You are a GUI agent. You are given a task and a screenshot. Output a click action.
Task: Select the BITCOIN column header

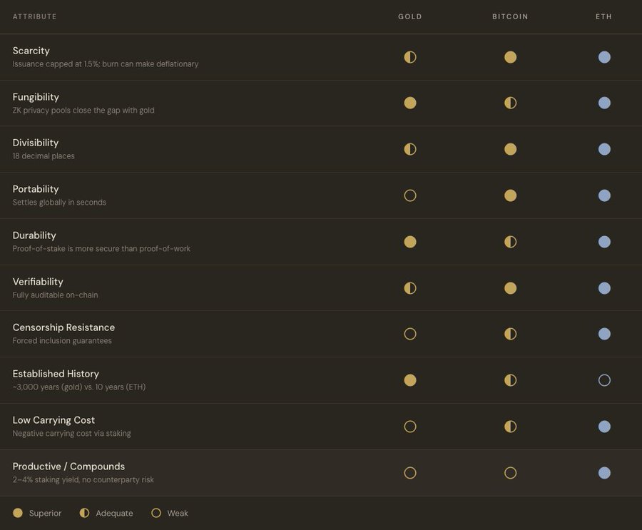(x=510, y=16)
